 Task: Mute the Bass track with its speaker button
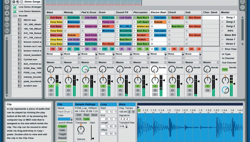(x=51, y=86)
